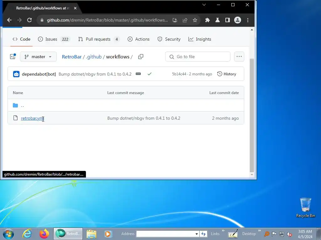The width and height of the screenshot is (321, 240).
Task: Open Chrome Labs flask icon
Action: pos(218,20)
